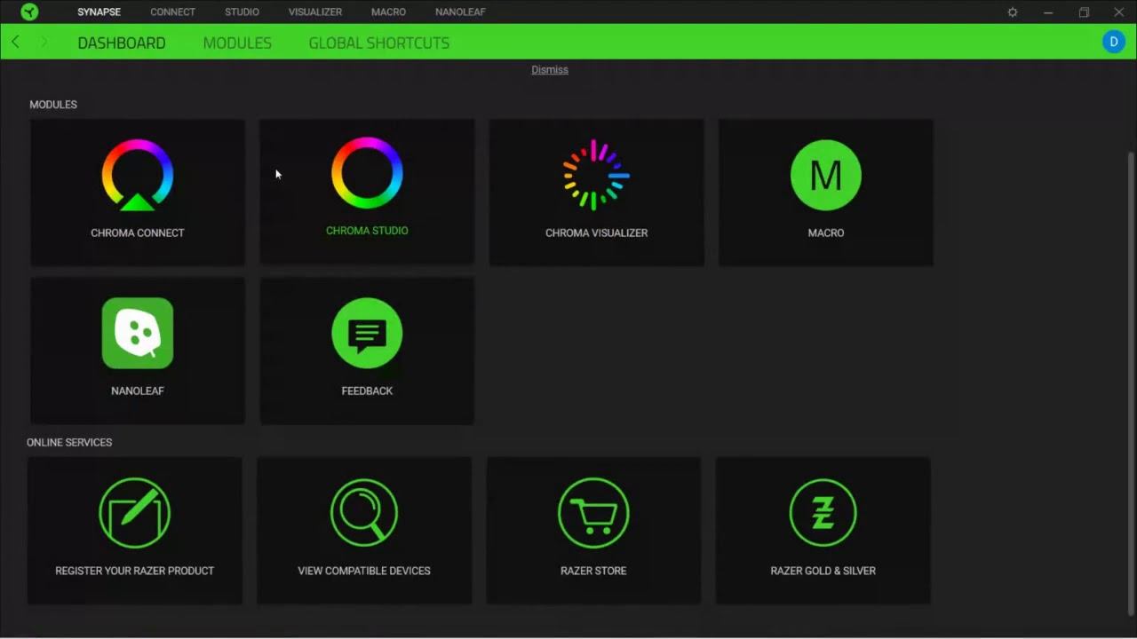
Task: Click the Razer logo in the title bar
Action: [x=29, y=12]
